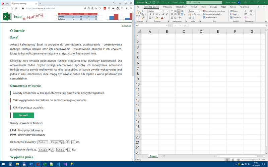
Task: Click the green Sprawdź button
Action: 23,115
